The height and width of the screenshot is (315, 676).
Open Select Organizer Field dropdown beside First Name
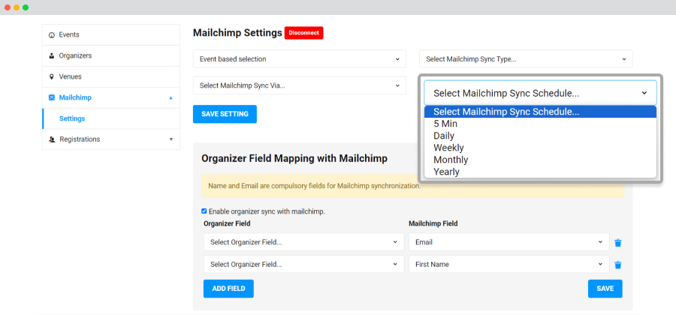tap(304, 264)
